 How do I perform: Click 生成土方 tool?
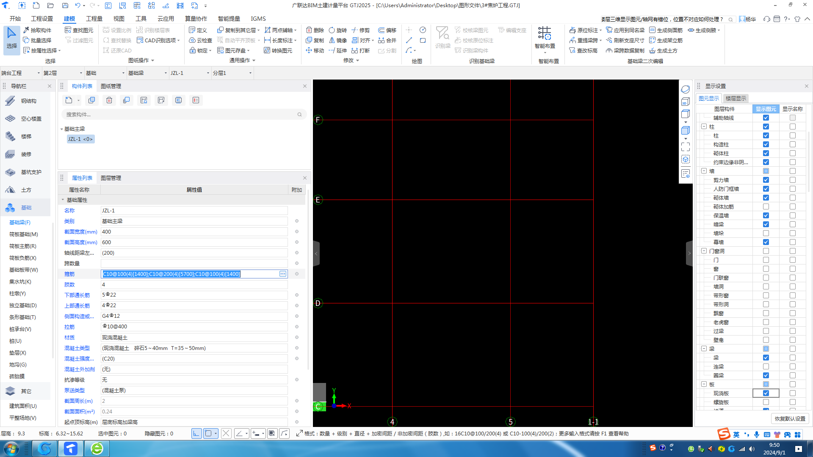(x=663, y=50)
